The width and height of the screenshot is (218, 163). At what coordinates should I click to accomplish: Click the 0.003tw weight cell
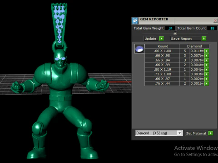(x=197, y=74)
